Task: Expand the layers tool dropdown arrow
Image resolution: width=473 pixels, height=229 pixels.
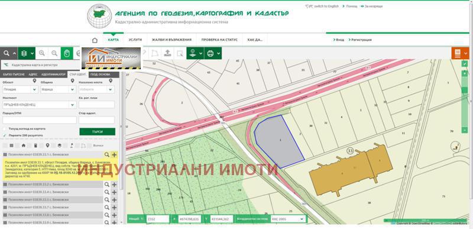Action: [33, 53]
